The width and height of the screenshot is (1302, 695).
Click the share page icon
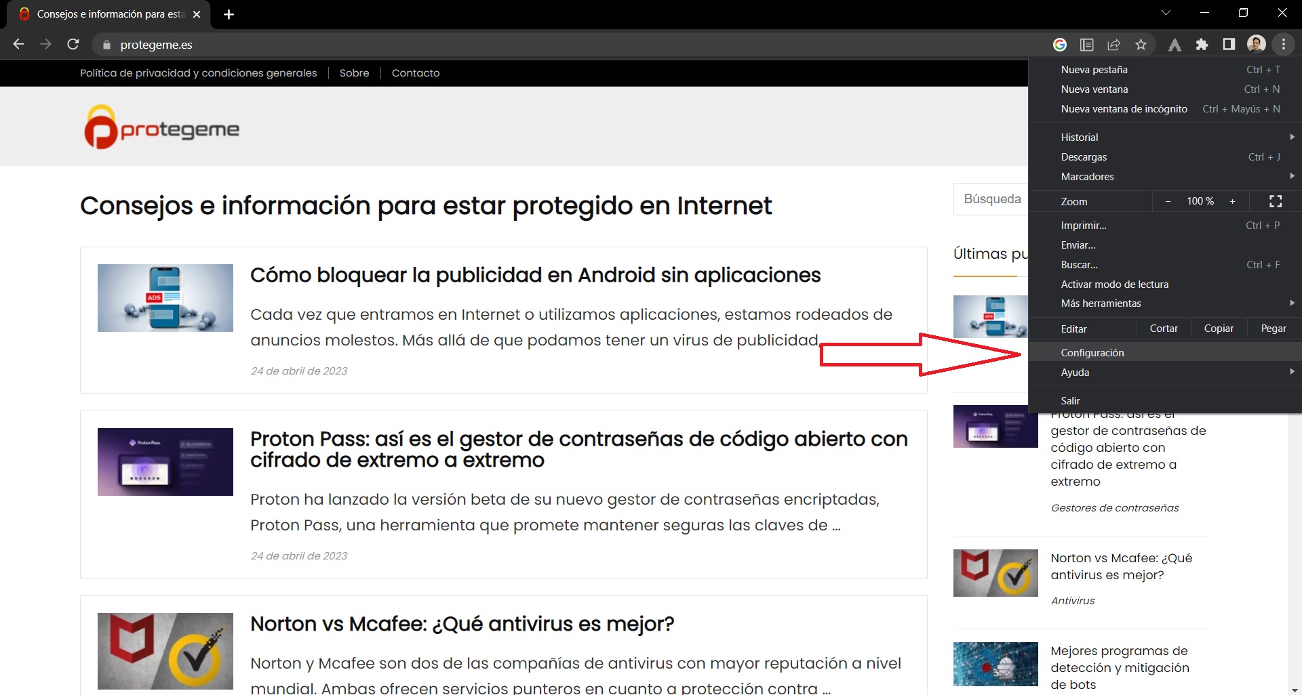[1113, 45]
